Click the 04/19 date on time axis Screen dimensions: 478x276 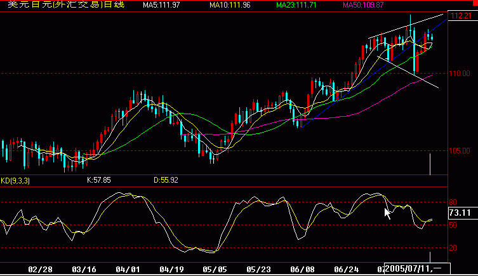coord(171,269)
